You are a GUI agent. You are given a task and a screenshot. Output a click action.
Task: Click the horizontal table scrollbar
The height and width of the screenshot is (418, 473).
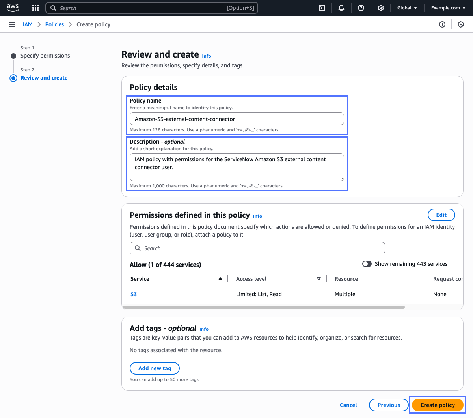pos(264,307)
